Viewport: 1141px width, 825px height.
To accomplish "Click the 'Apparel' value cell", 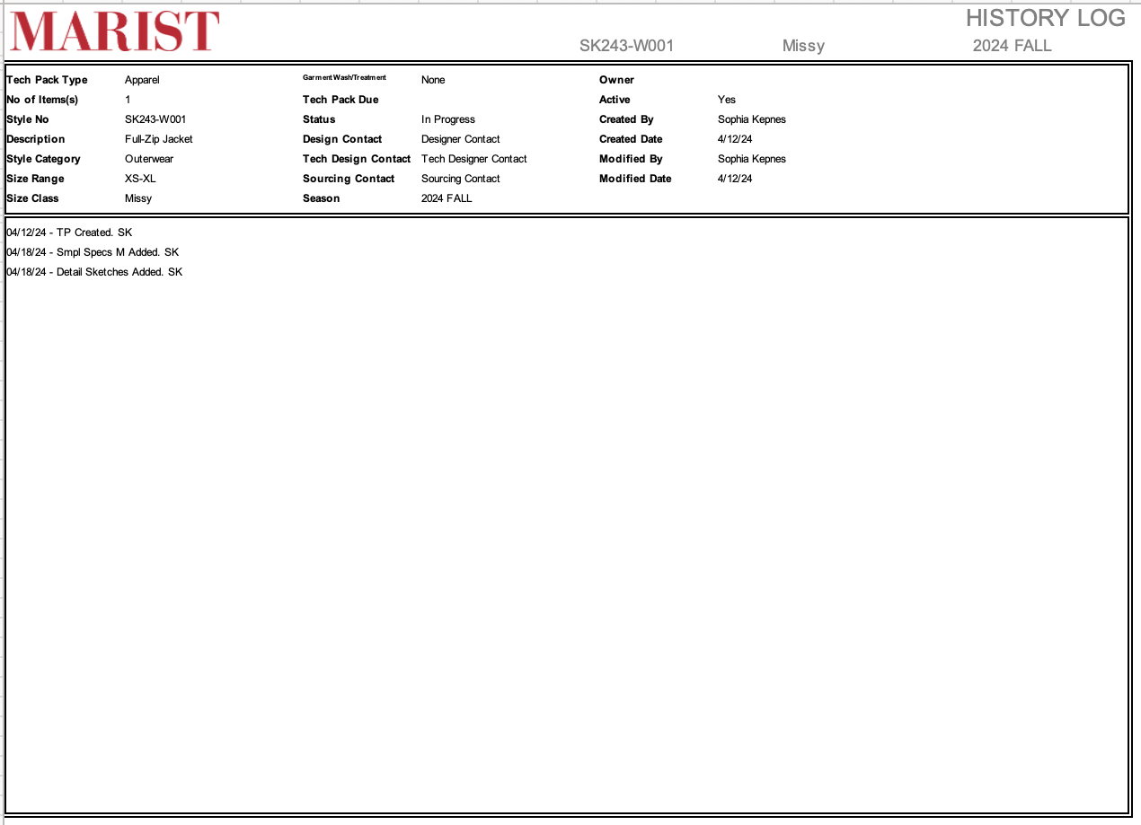I will click(x=142, y=80).
